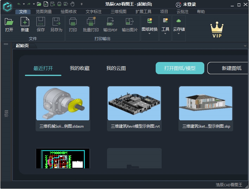
Task: Click the quick access open folder icon
Action: [39, 4]
